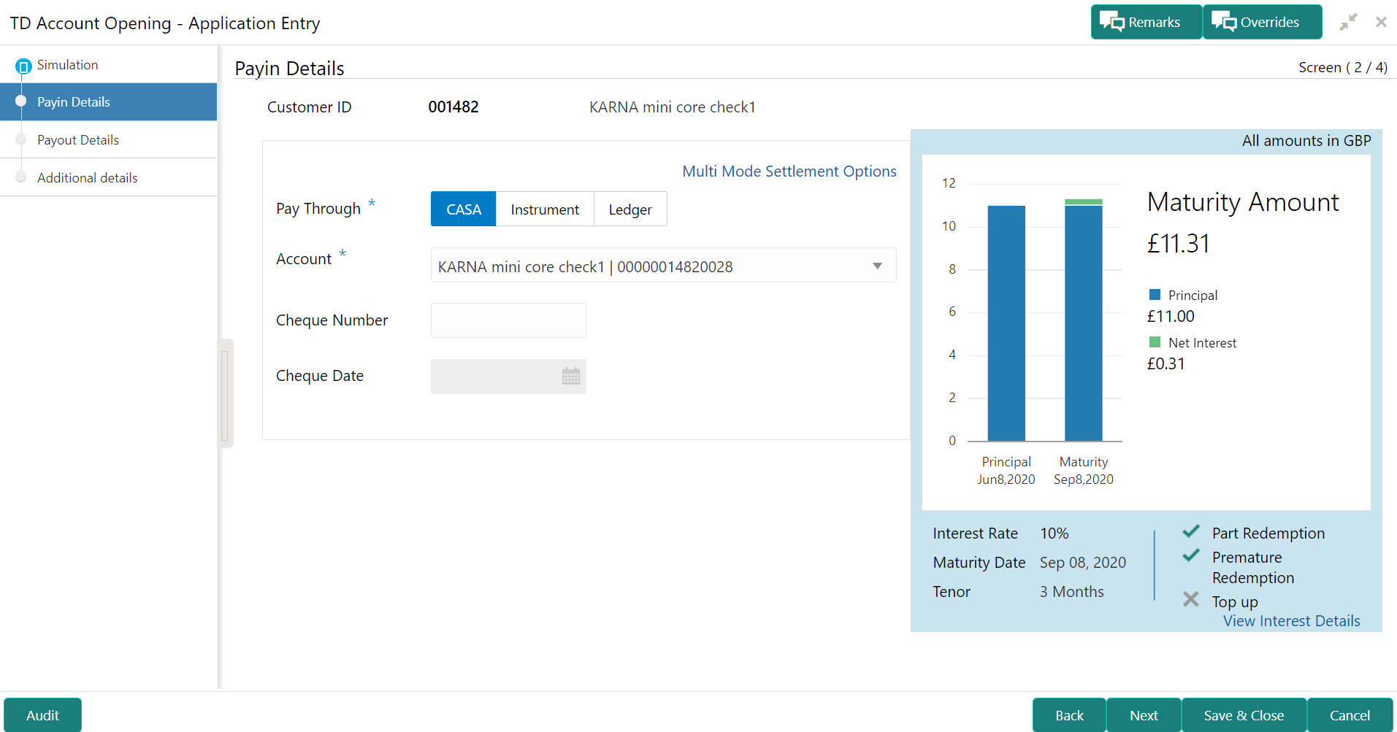Click the customer name KARNA mini core check1
The height and width of the screenshot is (732, 1397).
tap(673, 107)
